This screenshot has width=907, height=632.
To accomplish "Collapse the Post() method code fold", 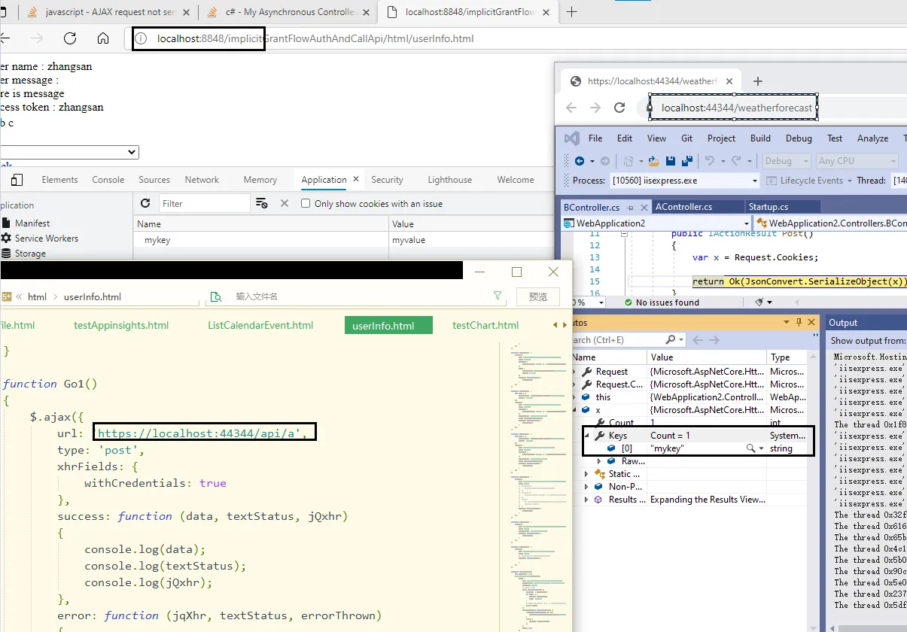I will (624, 234).
